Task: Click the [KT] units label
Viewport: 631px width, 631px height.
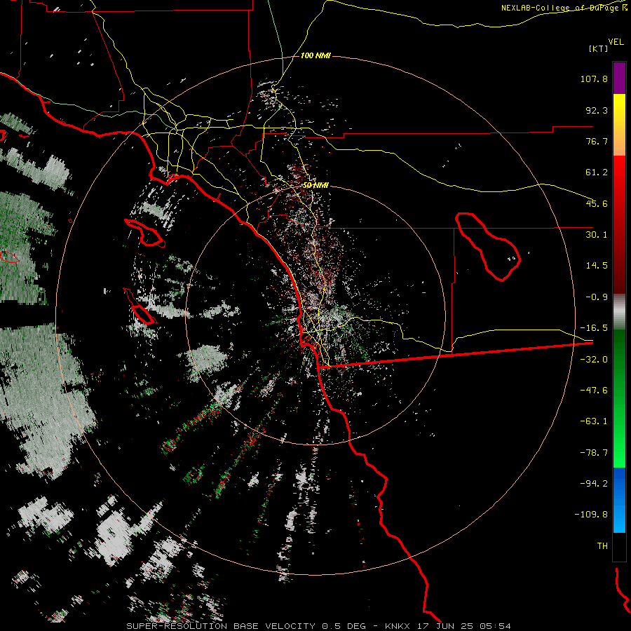Action: pos(598,48)
